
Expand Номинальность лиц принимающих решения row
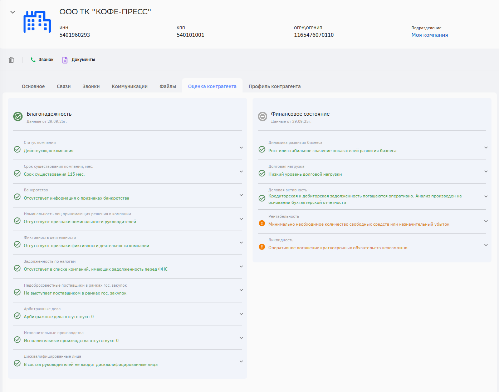click(x=241, y=219)
